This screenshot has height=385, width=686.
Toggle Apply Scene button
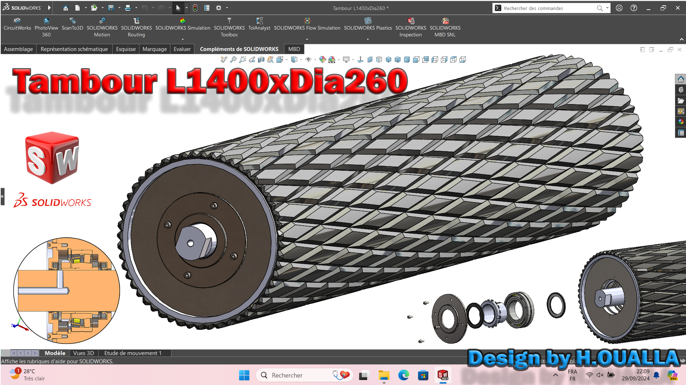coord(332,60)
